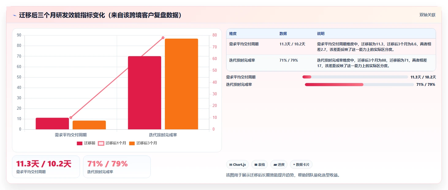Click the table cell 迭代按时完成率
Screen dimensions: 448x190
(242, 60)
